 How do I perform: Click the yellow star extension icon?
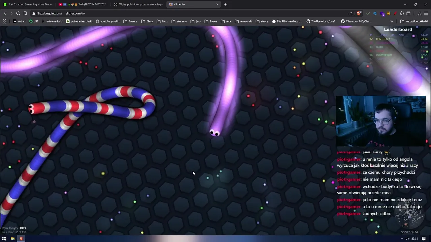click(x=388, y=13)
